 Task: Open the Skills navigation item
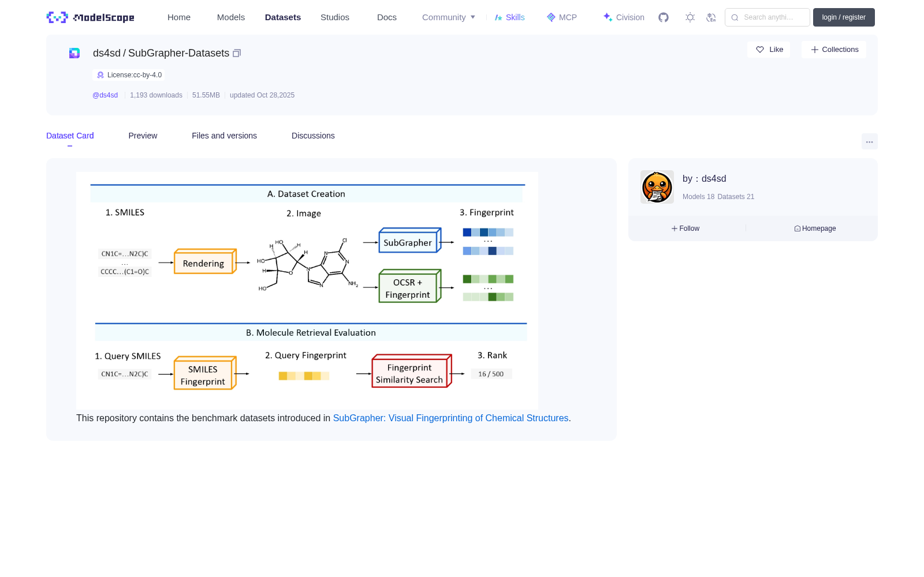509,17
